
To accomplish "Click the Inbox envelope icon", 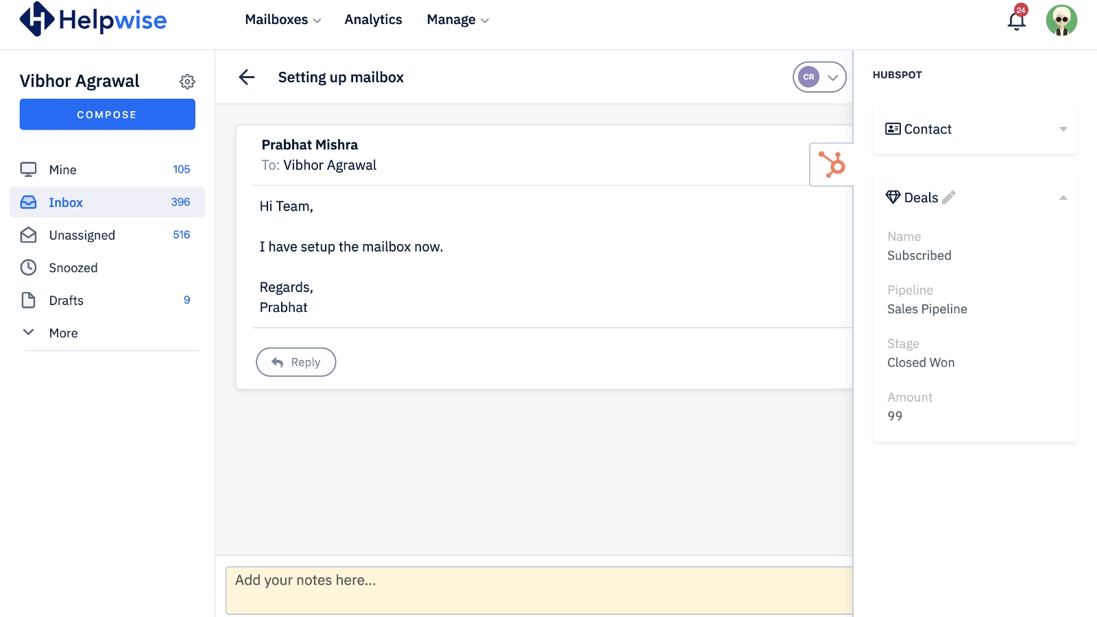I will (x=28, y=202).
